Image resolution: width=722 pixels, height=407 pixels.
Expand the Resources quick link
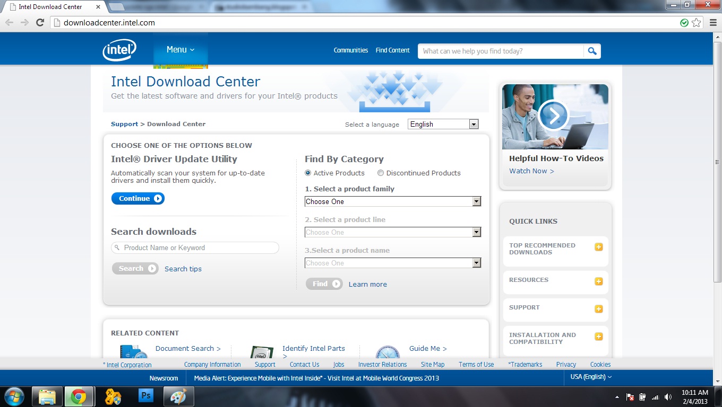coord(599,281)
